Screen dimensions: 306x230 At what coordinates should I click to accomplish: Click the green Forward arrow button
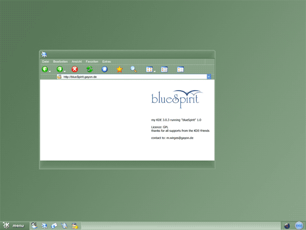coord(60,69)
